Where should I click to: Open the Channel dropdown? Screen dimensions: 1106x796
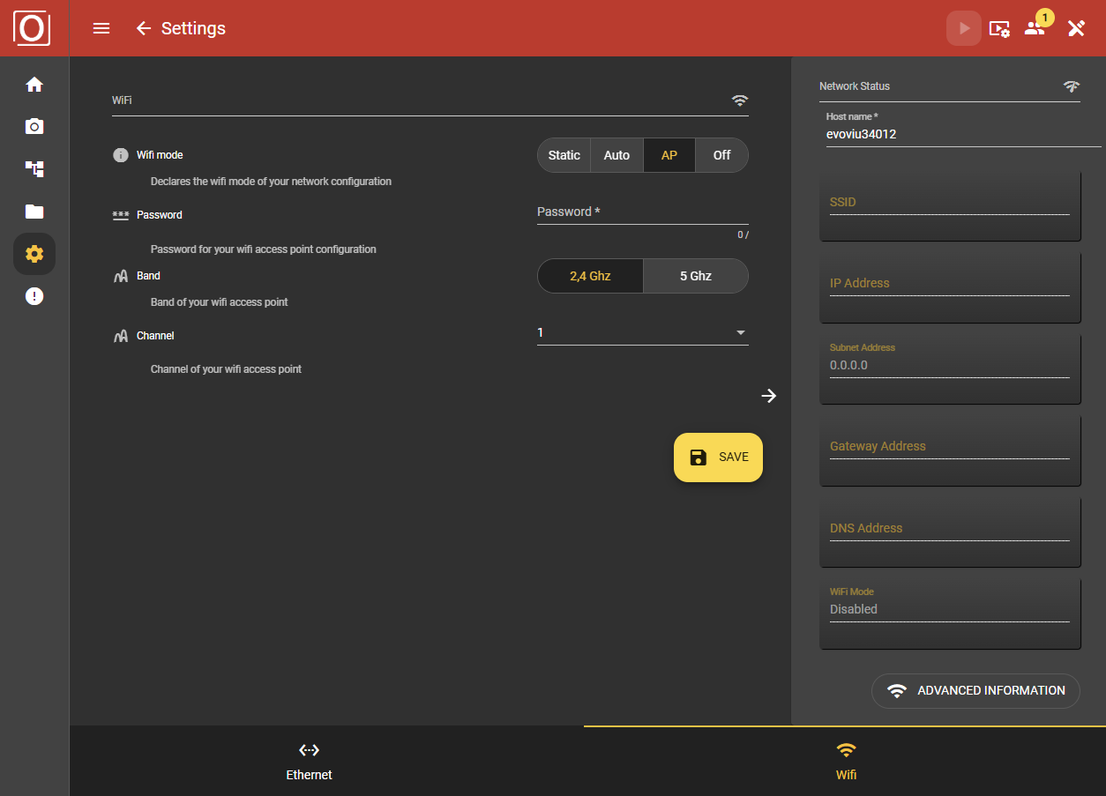coord(642,332)
